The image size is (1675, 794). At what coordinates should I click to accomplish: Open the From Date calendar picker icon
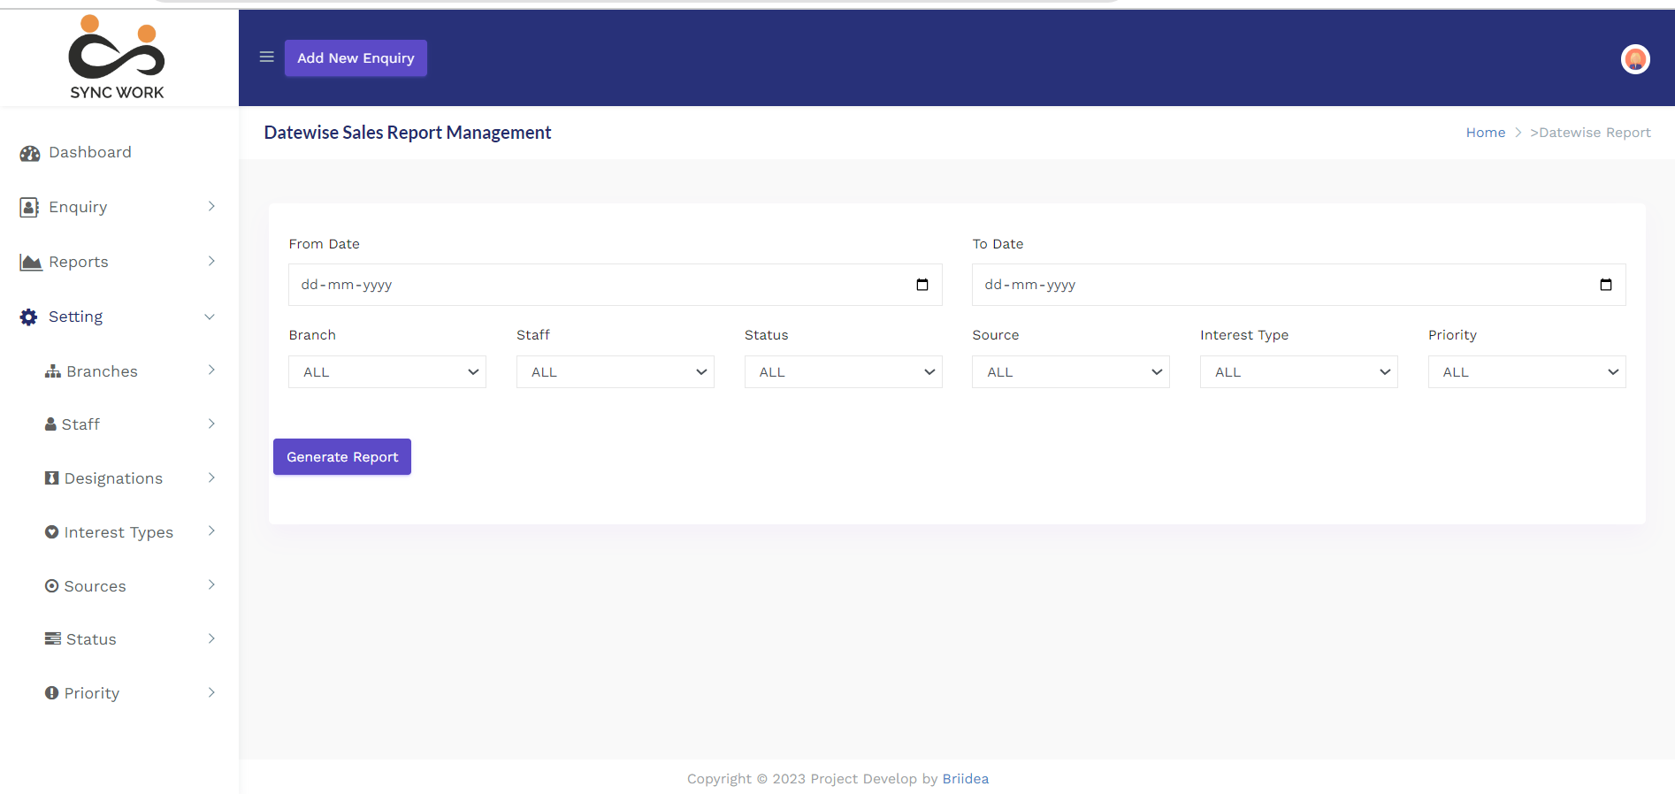click(x=922, y=285)
